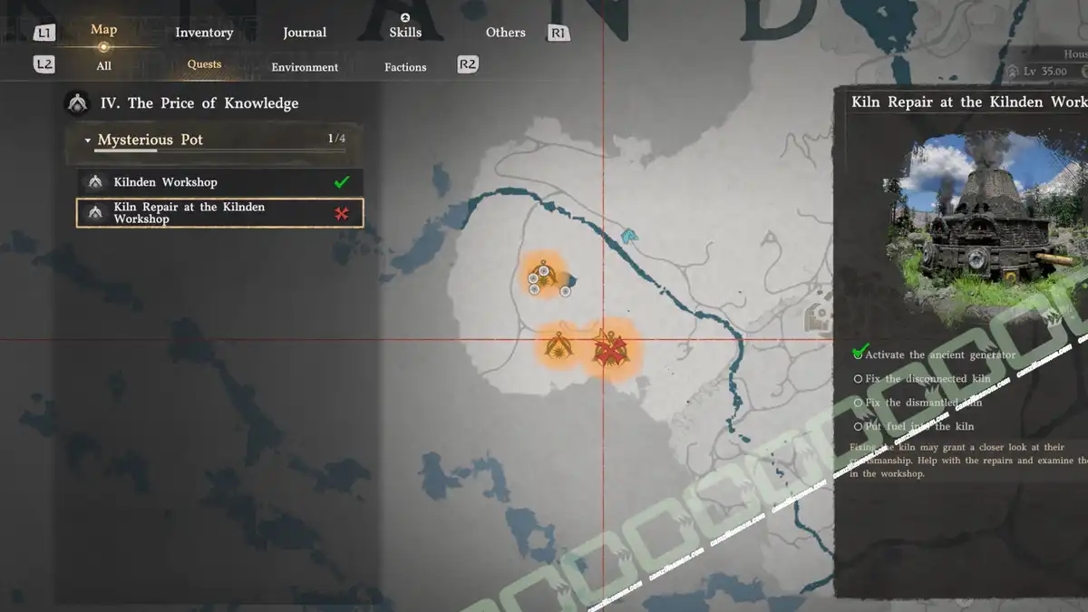Image resolution: width=1088 pixels, height=612 pixels.
Task: Click the small blue lake icon on map
Action: 628,237
